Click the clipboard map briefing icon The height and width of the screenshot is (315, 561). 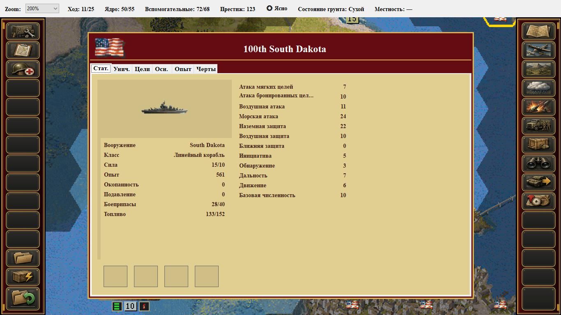pos(23,50)
